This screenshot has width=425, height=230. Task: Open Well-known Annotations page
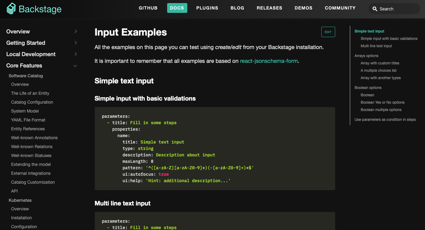pyautogui.click(x=34, y=138)
